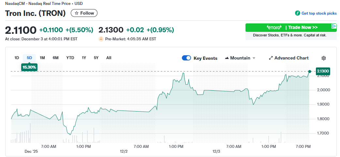Click the ad choices icon on eToro banner
340x157 pixels.
(334, 26)
